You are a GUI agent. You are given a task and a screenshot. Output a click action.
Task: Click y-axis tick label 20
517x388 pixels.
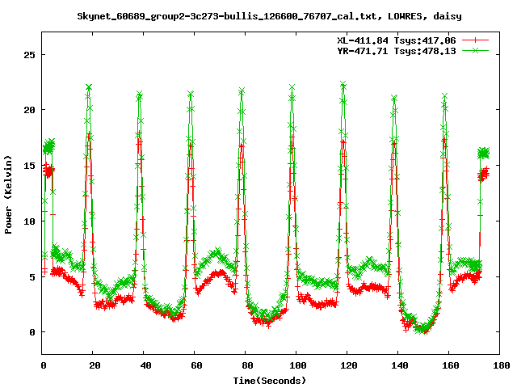pos(29,110)
